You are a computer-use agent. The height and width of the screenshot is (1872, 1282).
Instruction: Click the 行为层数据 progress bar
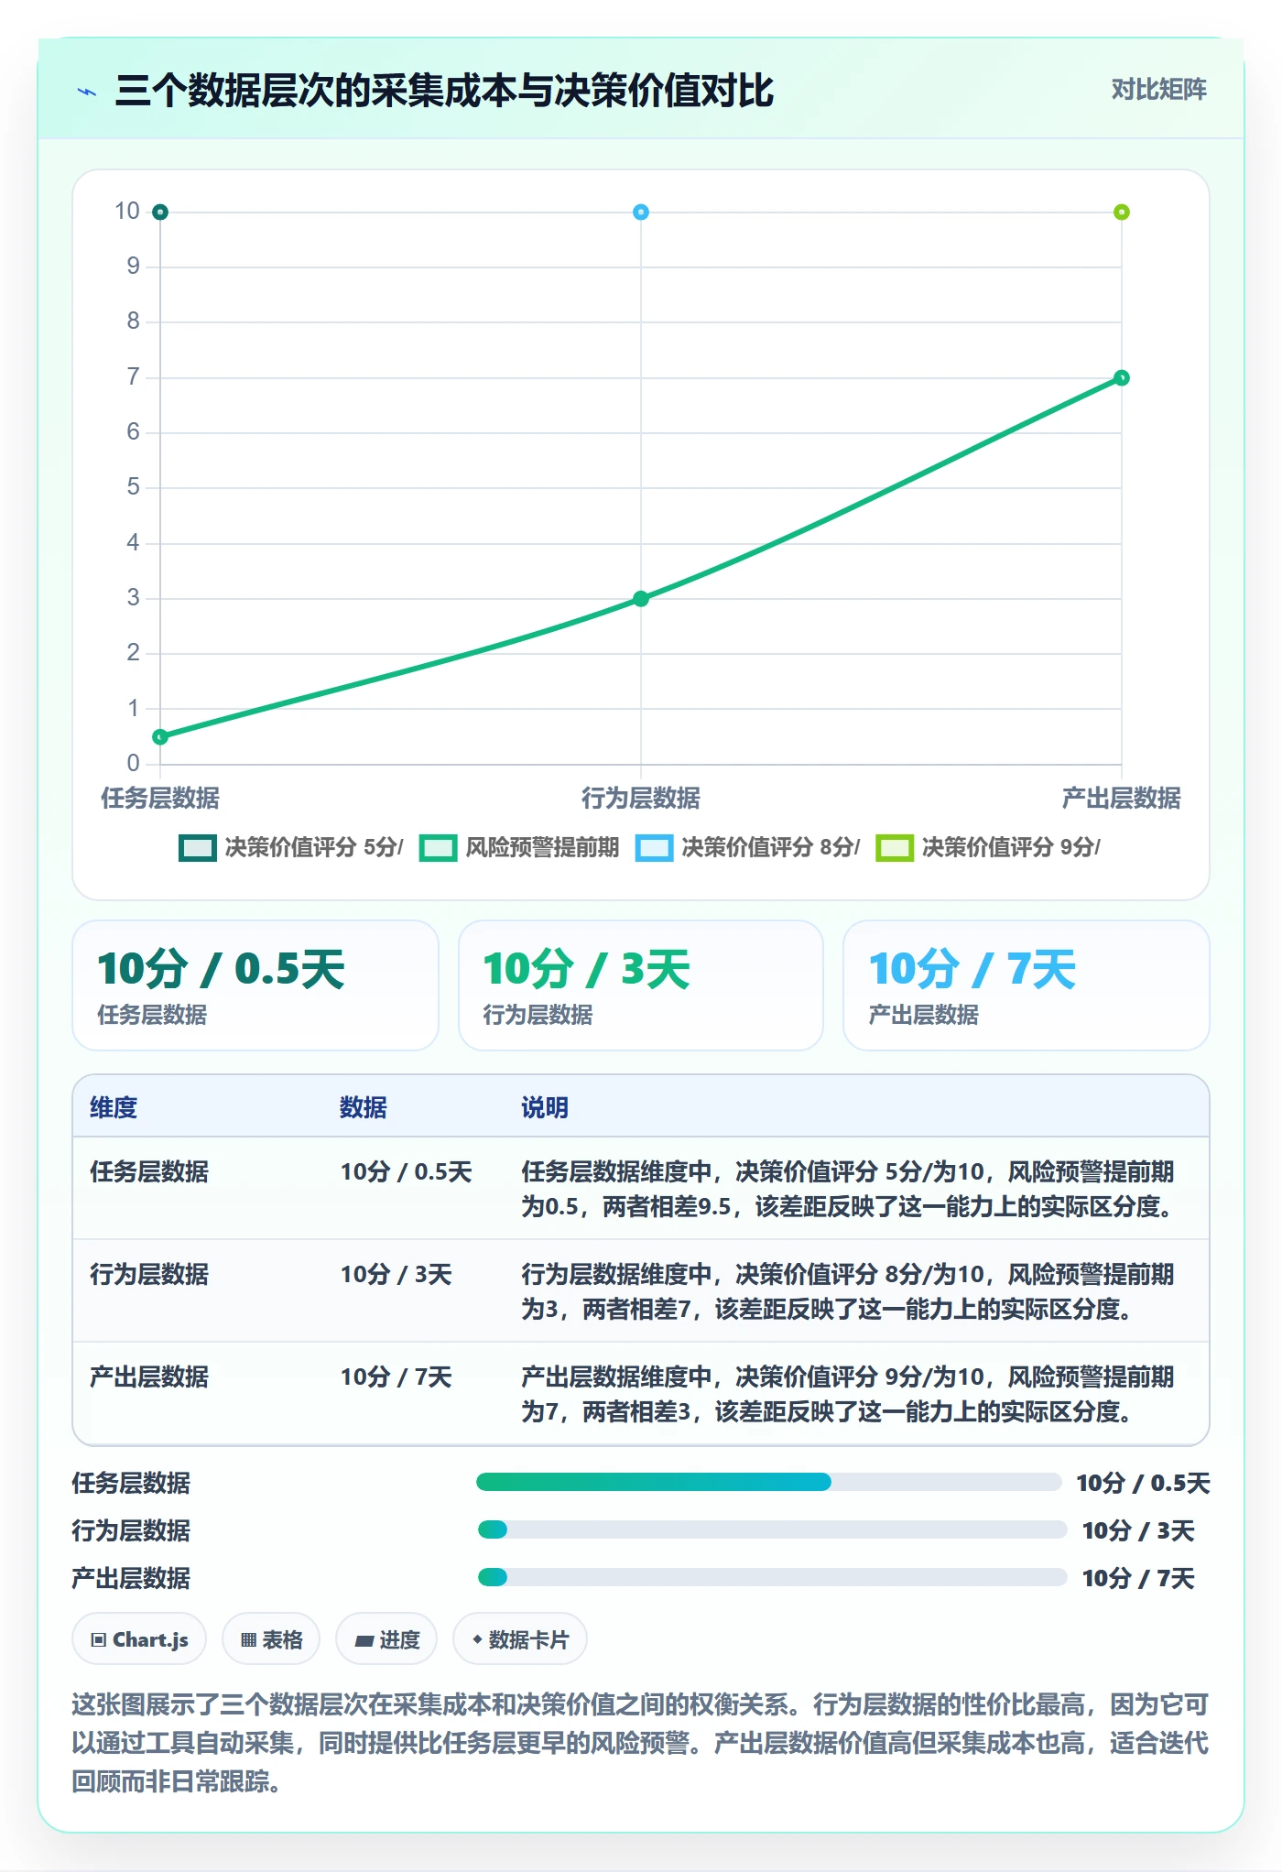772,1529
